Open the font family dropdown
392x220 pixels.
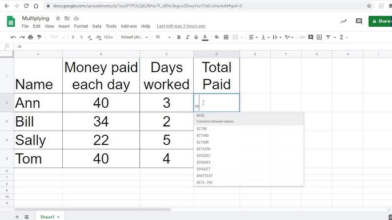click(134, 37)
